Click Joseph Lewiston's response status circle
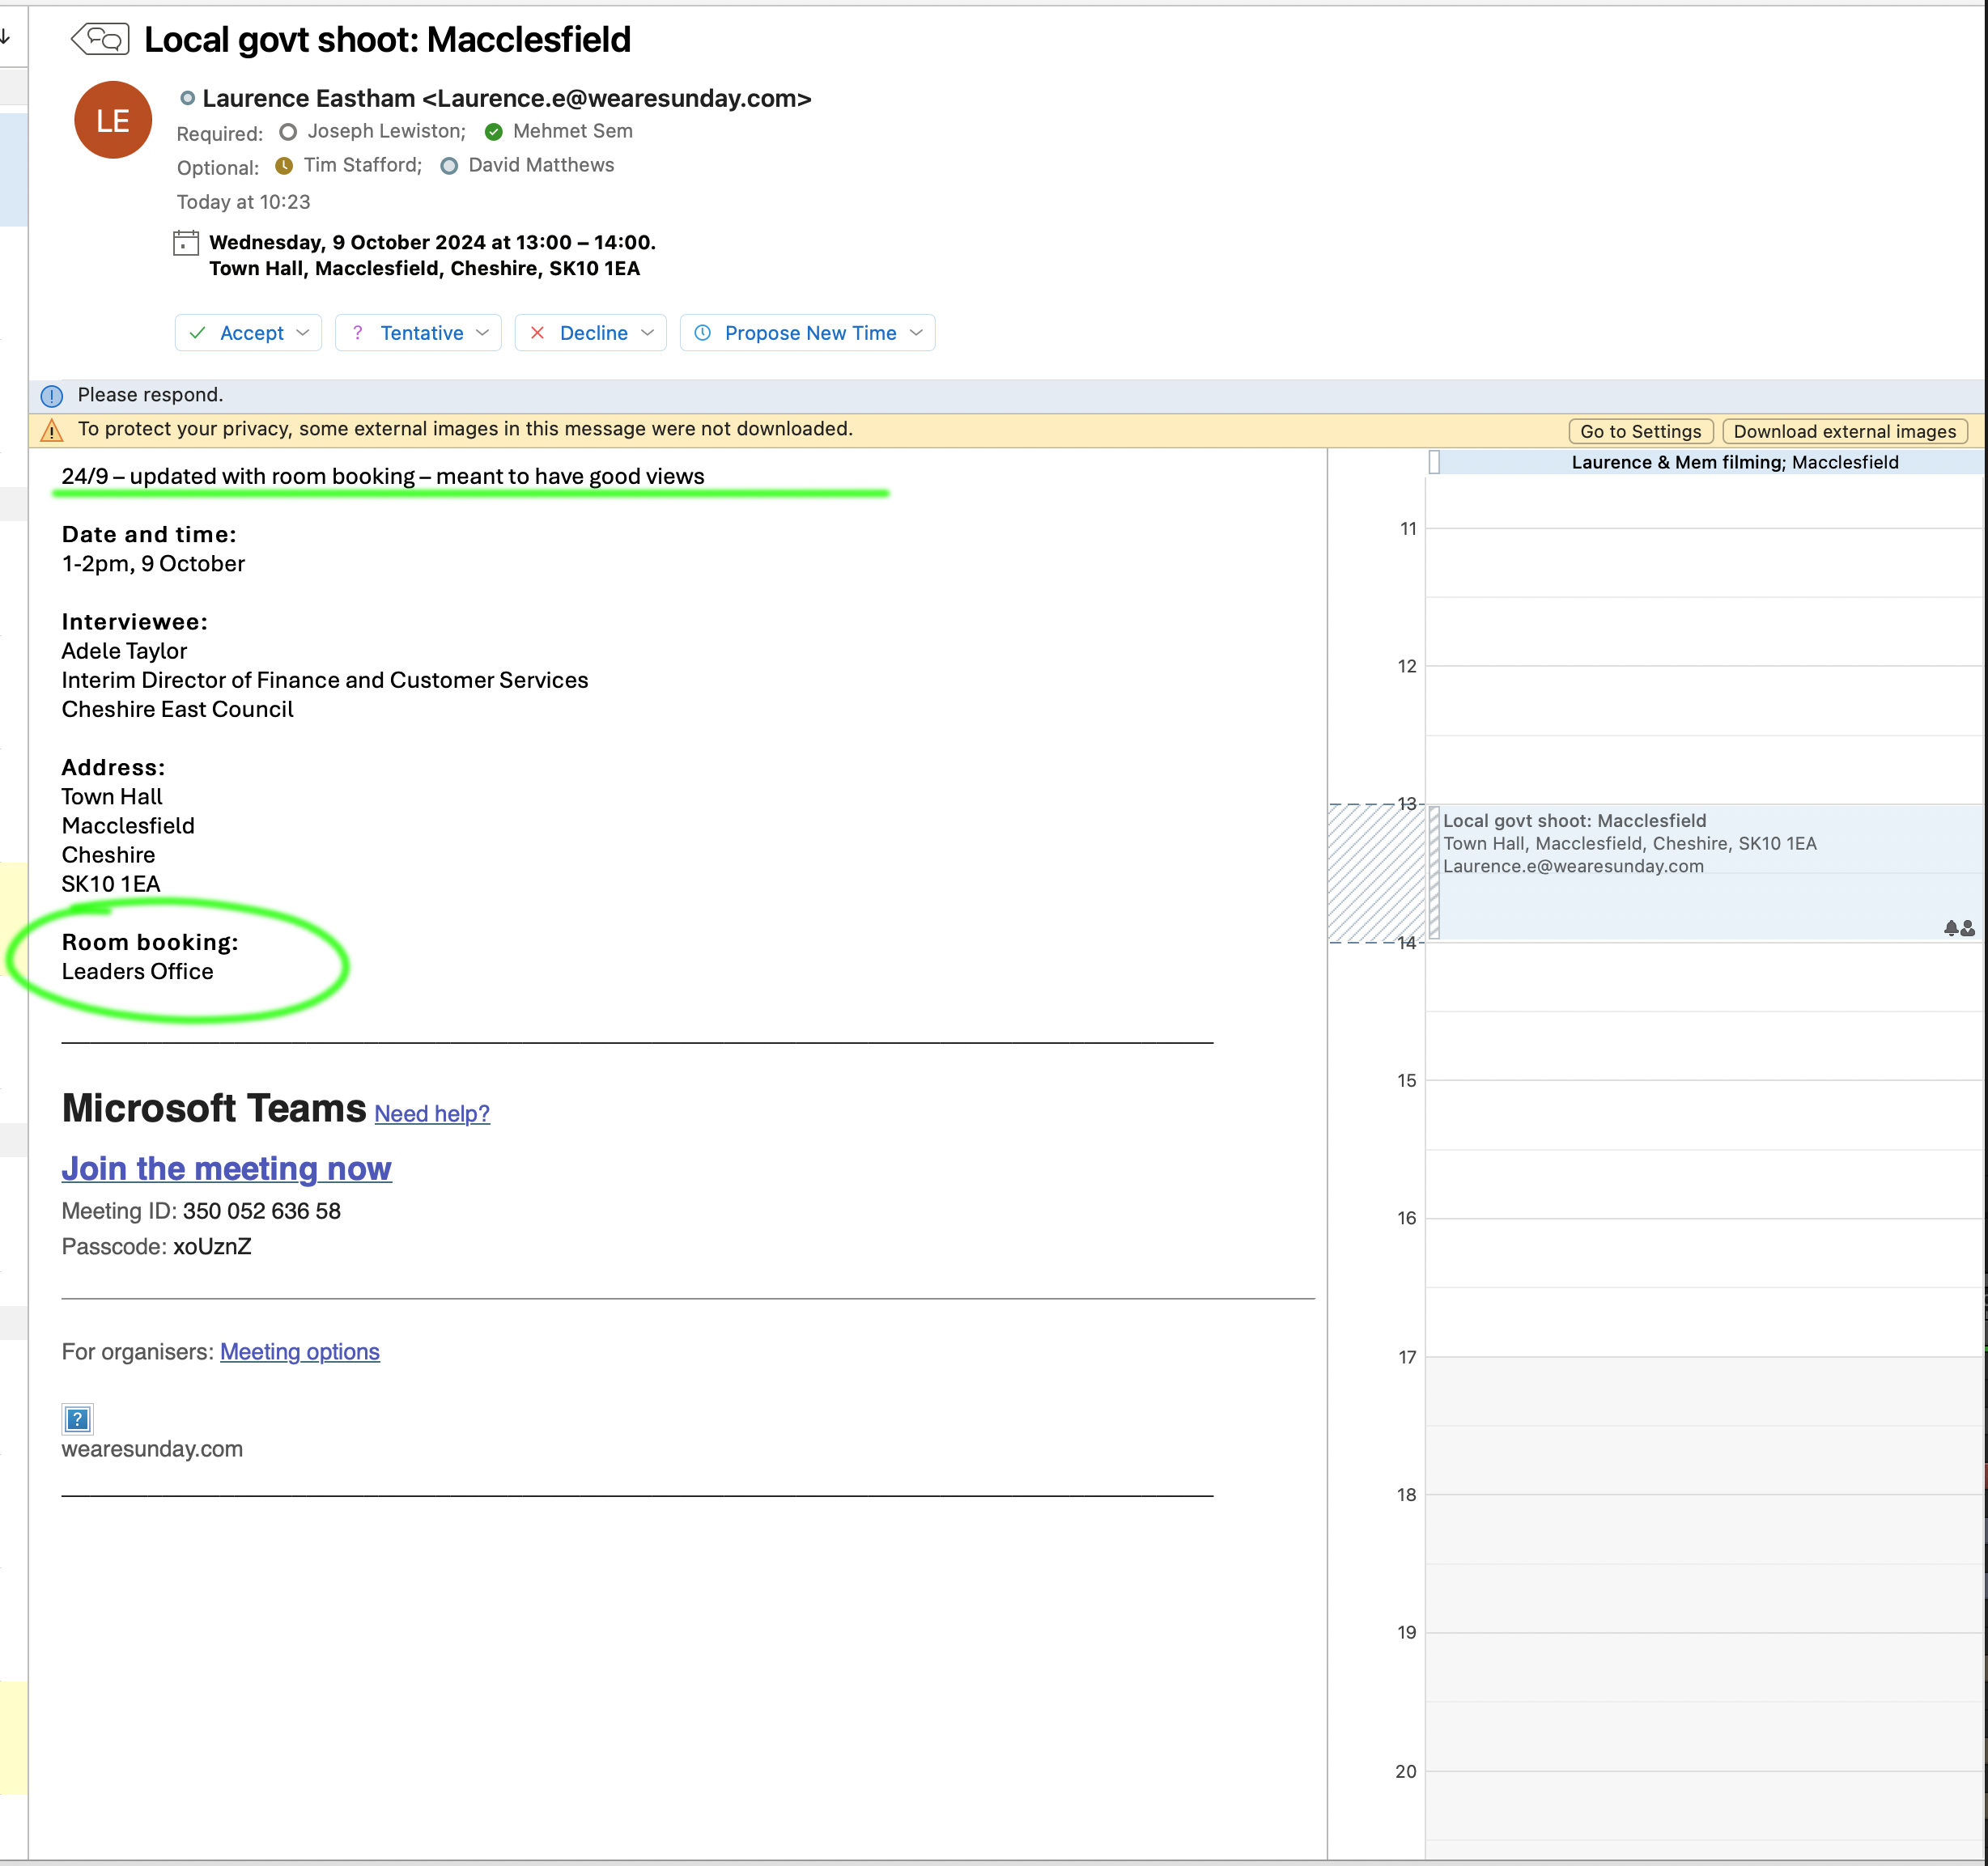Viewport: 1988px width, 1866px height. (288, 132)
